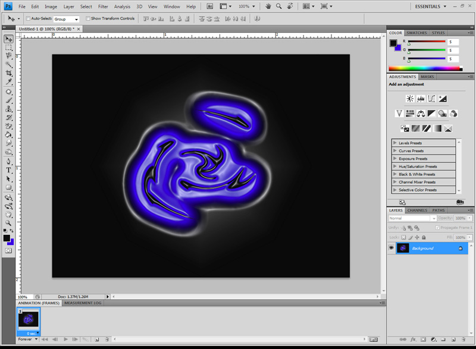This screenshot has width=476, height=349.
Task: Choose the Magic Wand tool
Action: 9,64
